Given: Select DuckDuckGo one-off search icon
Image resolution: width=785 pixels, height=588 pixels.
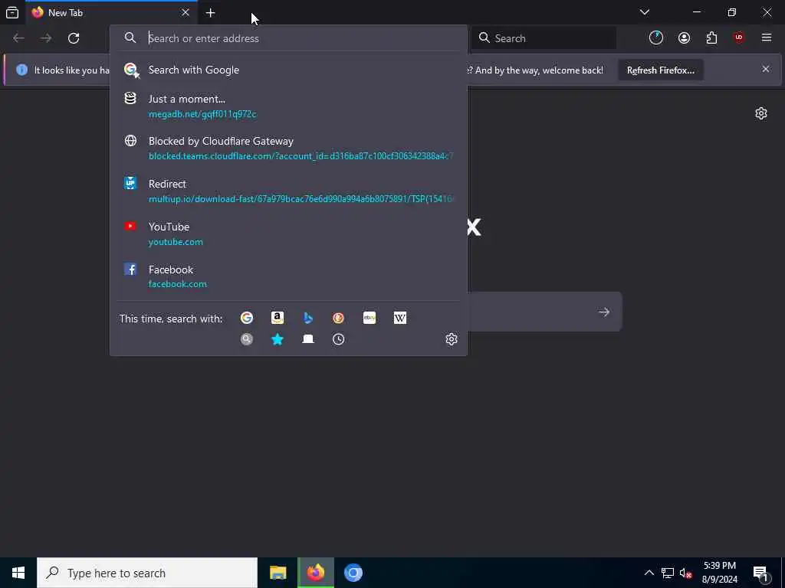Looking at the screenshot, I should click(338, 318).
